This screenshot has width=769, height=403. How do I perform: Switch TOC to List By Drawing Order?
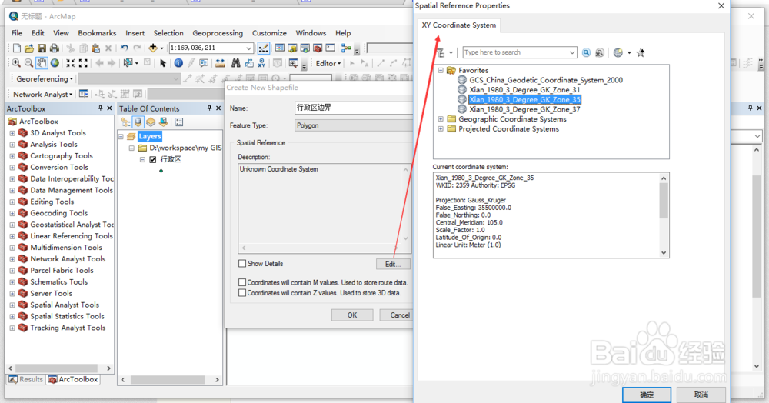[x=125, y=122]
